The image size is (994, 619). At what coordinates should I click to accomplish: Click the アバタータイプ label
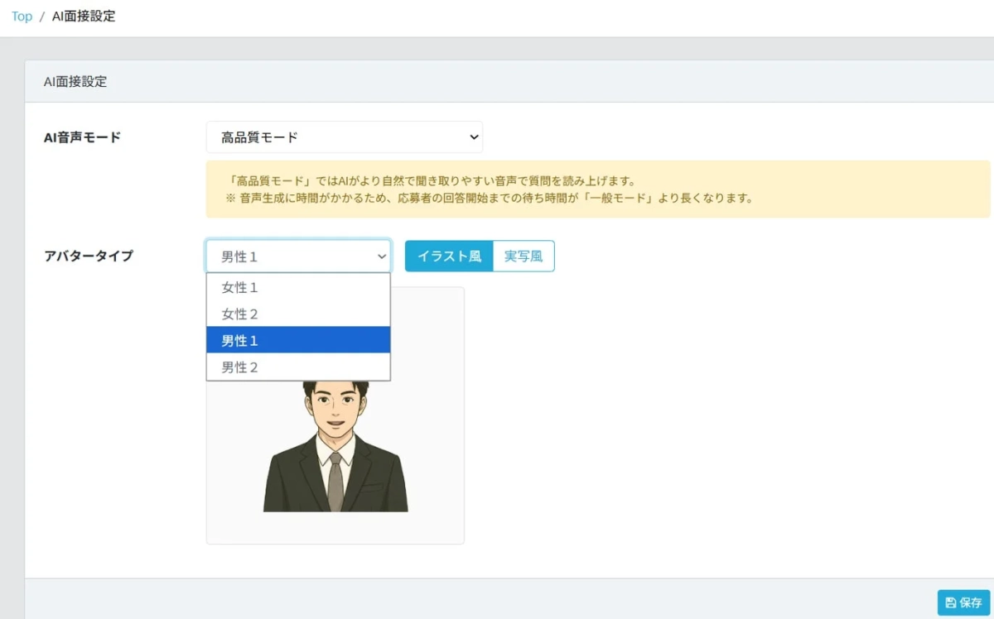tap(88, 256)
